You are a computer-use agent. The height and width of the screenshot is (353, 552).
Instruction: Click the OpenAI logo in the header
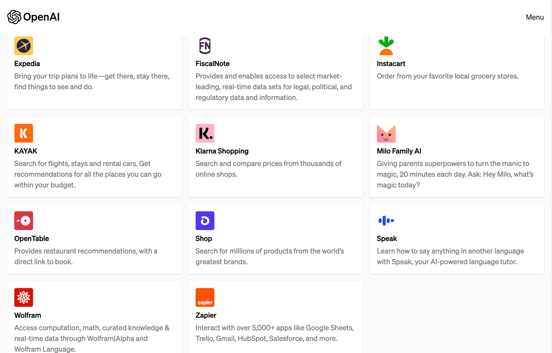click(x=33, y=17)
